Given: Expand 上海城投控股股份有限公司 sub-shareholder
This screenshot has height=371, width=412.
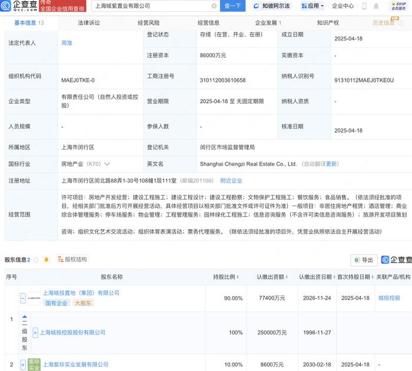Looking at the screenshot, I should (x=35, y=333).
